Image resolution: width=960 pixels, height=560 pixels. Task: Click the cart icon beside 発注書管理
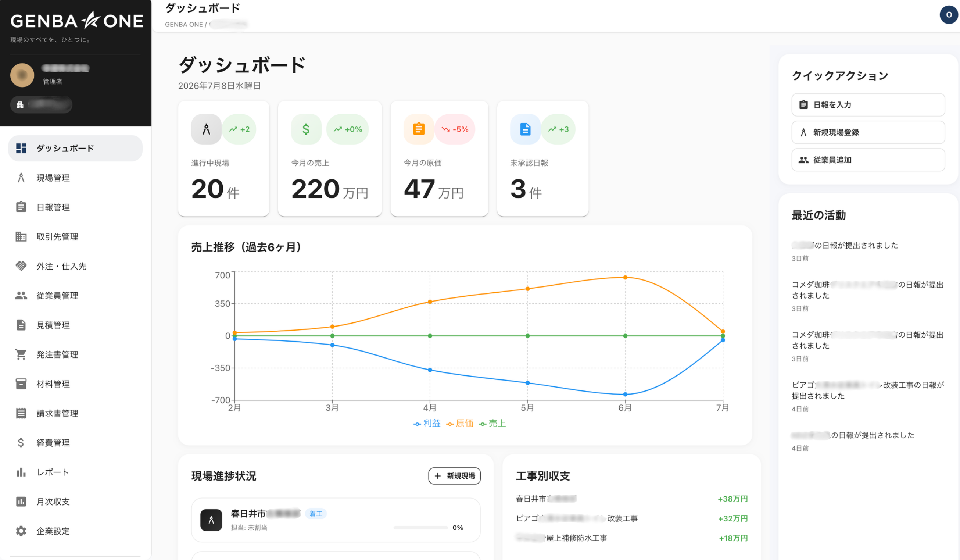coord(21,354)
